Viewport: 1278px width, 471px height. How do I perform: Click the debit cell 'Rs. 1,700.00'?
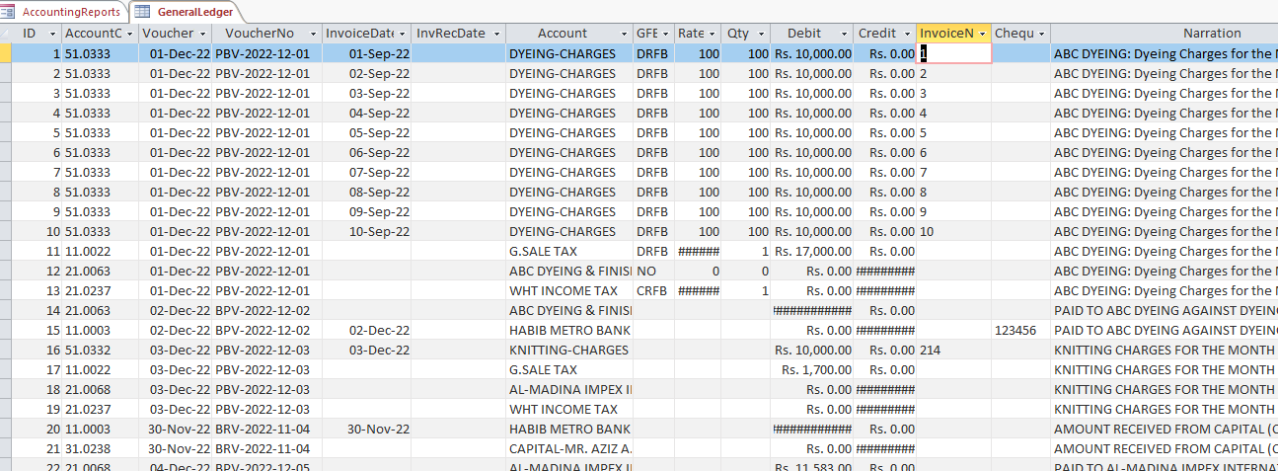point(812,369)
